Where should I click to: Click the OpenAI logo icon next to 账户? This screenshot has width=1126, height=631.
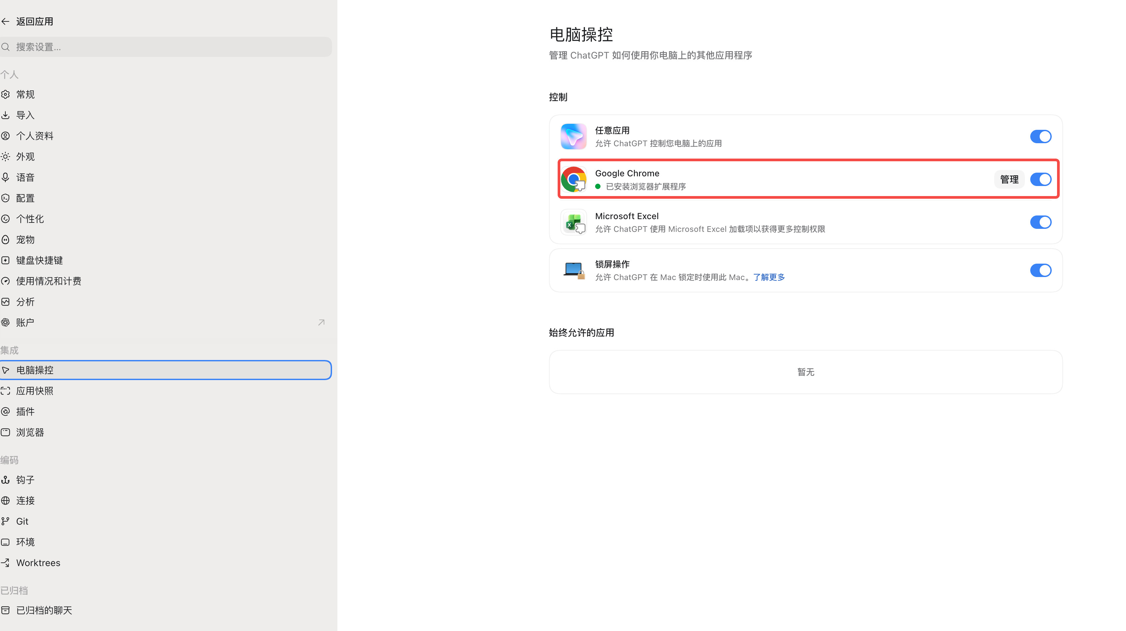pyautogui.click(x=5, y=323)
